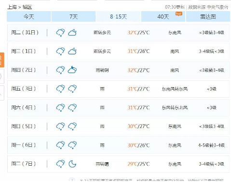Click the cloudy night icon for 周二 31日

point(72,33)
